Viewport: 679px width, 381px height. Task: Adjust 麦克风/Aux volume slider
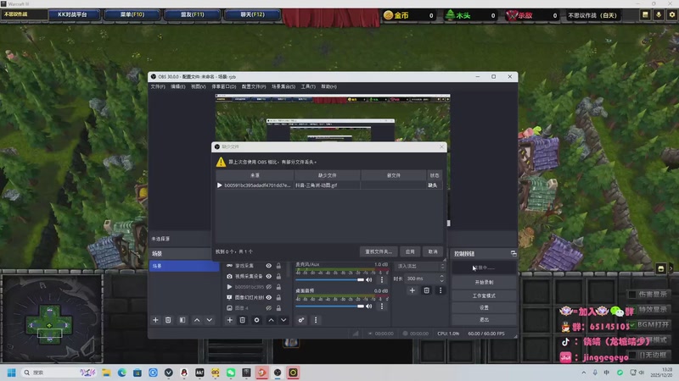330,280
